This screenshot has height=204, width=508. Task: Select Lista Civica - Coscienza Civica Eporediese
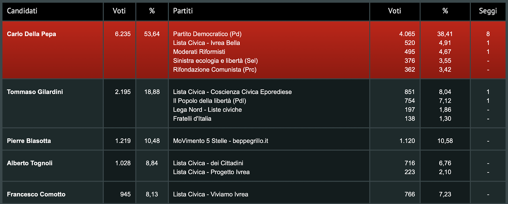tap(232, 92)
